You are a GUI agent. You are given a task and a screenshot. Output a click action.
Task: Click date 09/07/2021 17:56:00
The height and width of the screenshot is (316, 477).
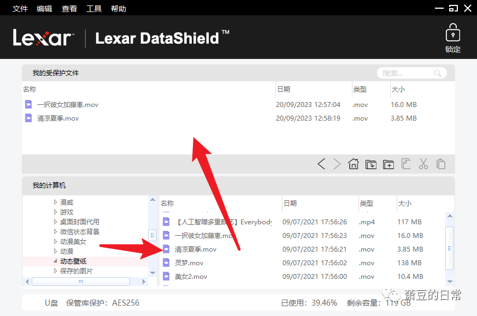click(315, 277)
